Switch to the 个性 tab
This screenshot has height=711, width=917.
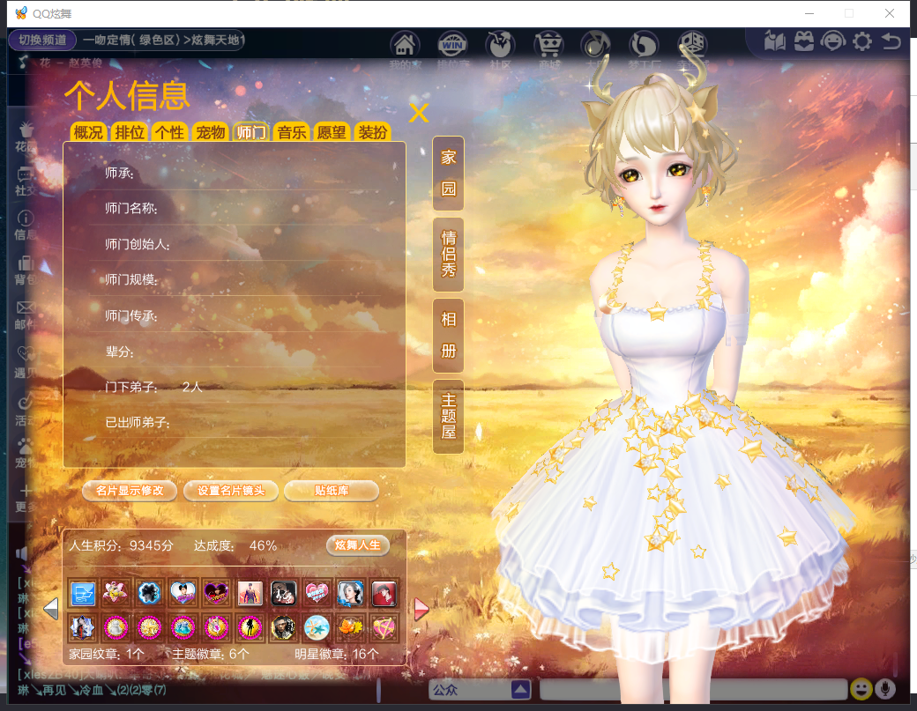(169, 133)
